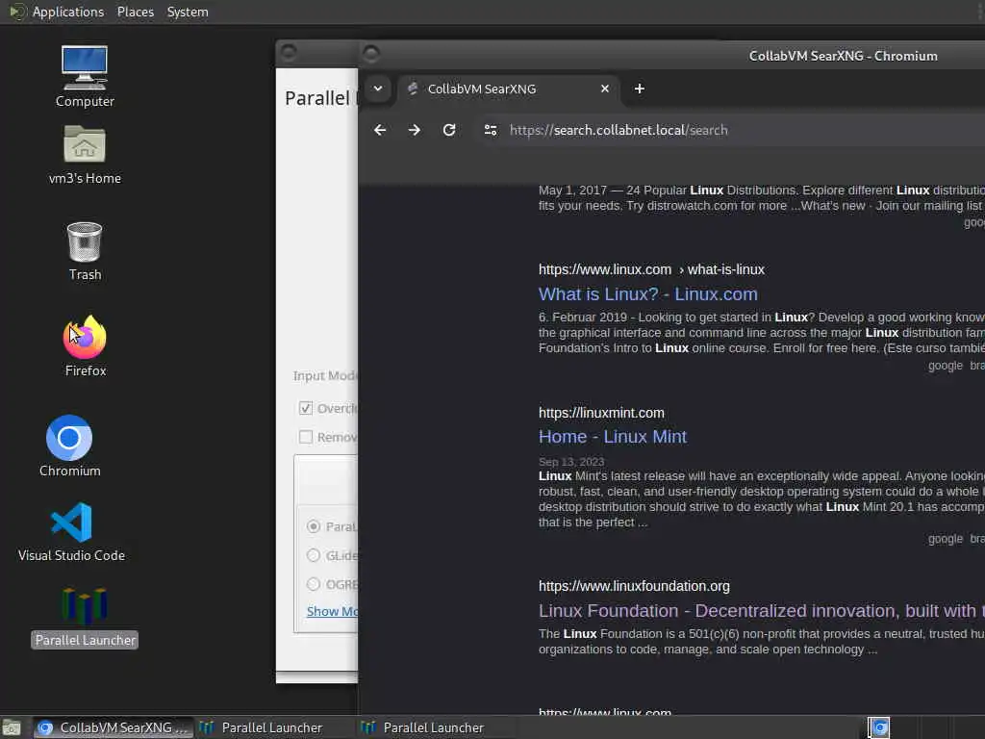Launch Firefox from the desktop

pyautogui.click(x=85, y=346)
